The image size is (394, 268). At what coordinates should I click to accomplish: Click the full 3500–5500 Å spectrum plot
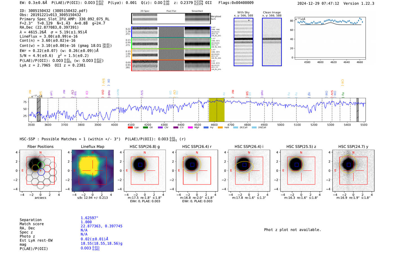[197, 110]
